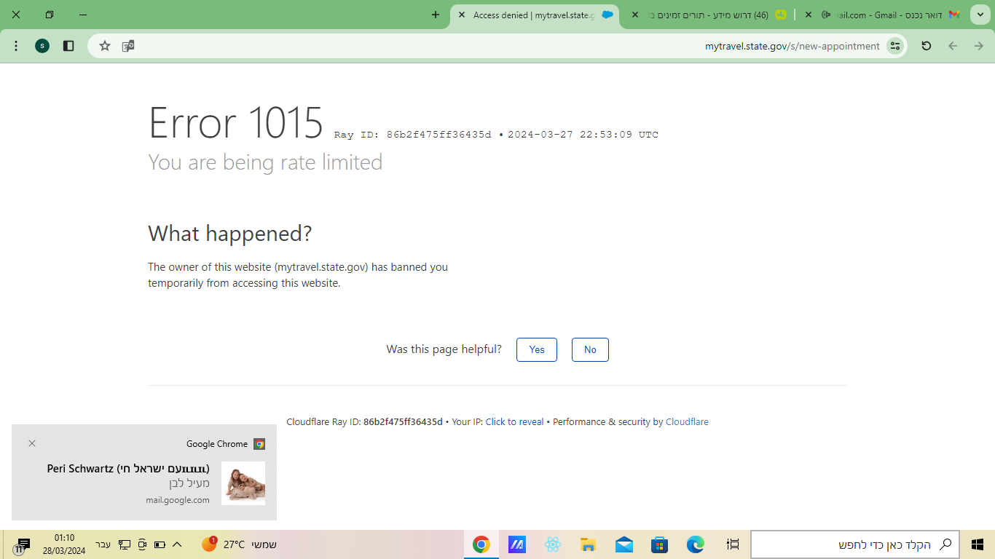995x559 pixels.
Task: Open the green S profile avatar
Action: (42, 46)
